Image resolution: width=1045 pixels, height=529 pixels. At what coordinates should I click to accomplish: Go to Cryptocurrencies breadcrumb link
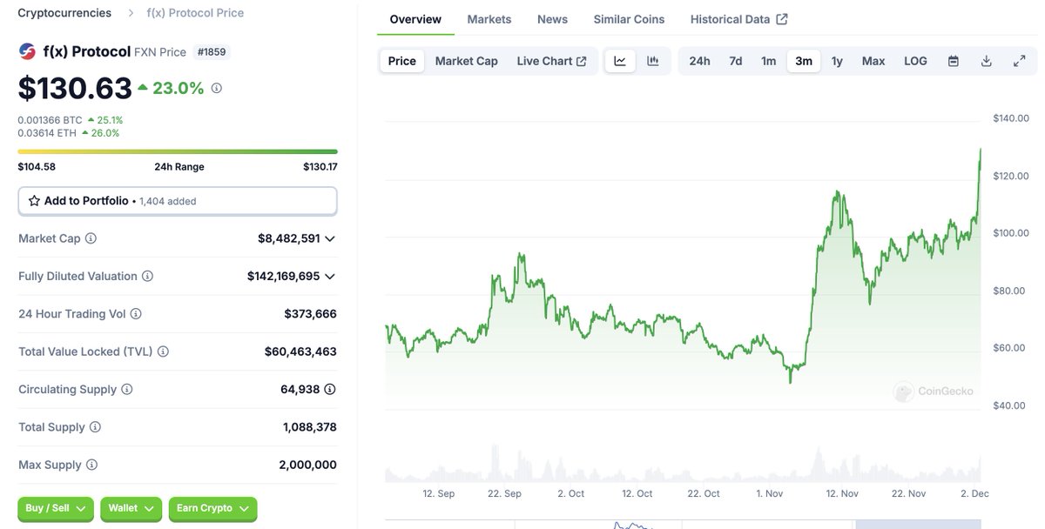coord(64,13)
